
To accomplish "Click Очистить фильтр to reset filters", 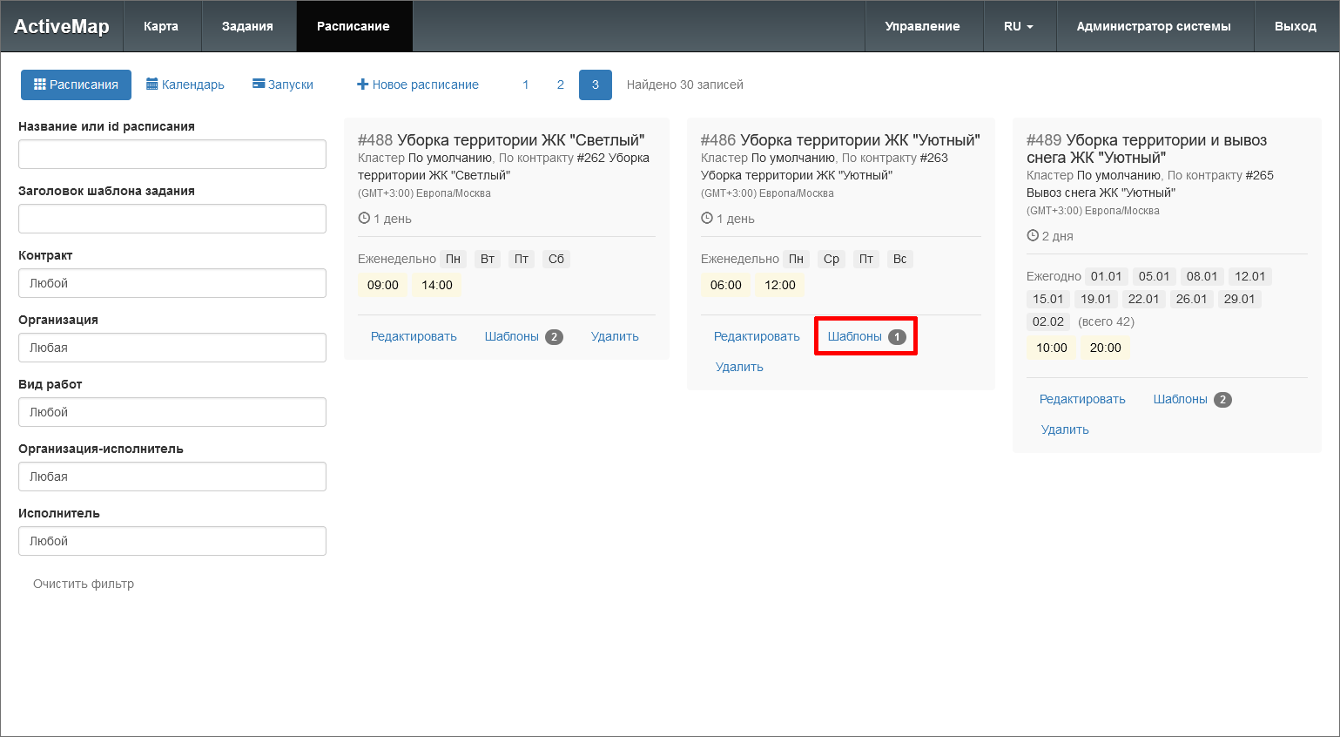I will [84, 584].
